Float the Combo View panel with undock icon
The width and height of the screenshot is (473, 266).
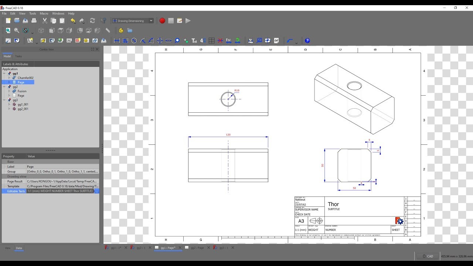point(93,49)
